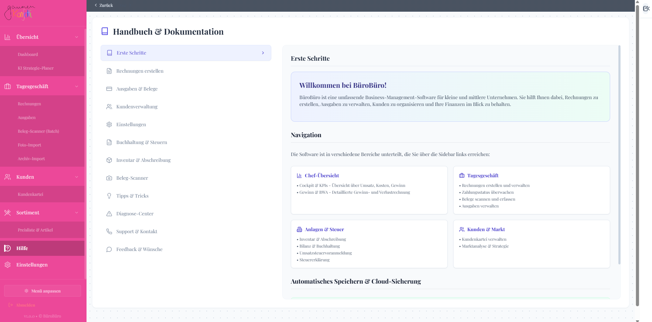Click the Rechnungen erstellen document icon

pyautogui.click(x=109, y=71)
